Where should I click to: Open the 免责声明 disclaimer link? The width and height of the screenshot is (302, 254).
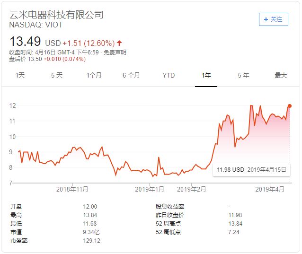(x=115, y=53)
